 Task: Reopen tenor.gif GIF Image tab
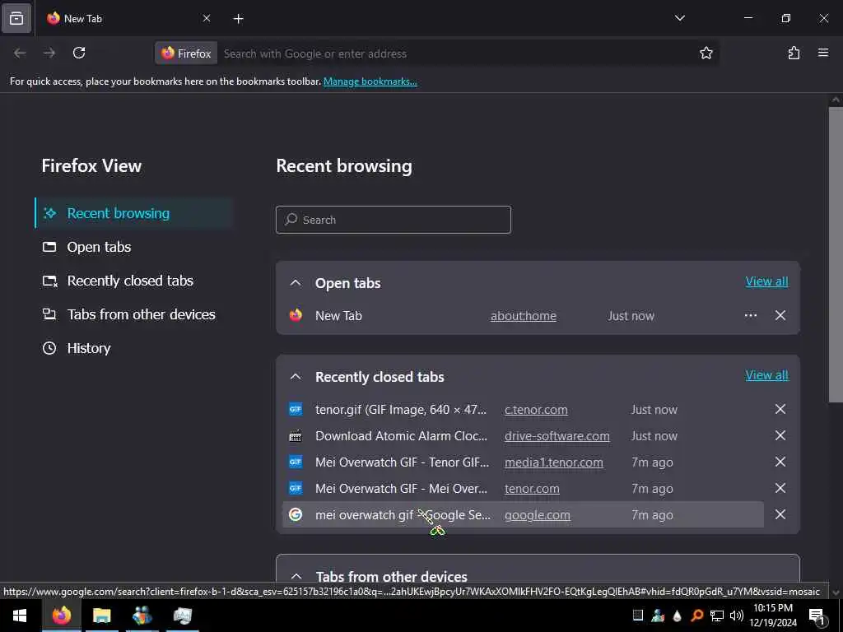click(x=401, y=410)
